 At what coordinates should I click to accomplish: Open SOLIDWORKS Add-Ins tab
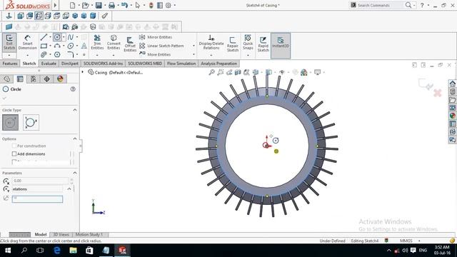[x=103, y=64]
